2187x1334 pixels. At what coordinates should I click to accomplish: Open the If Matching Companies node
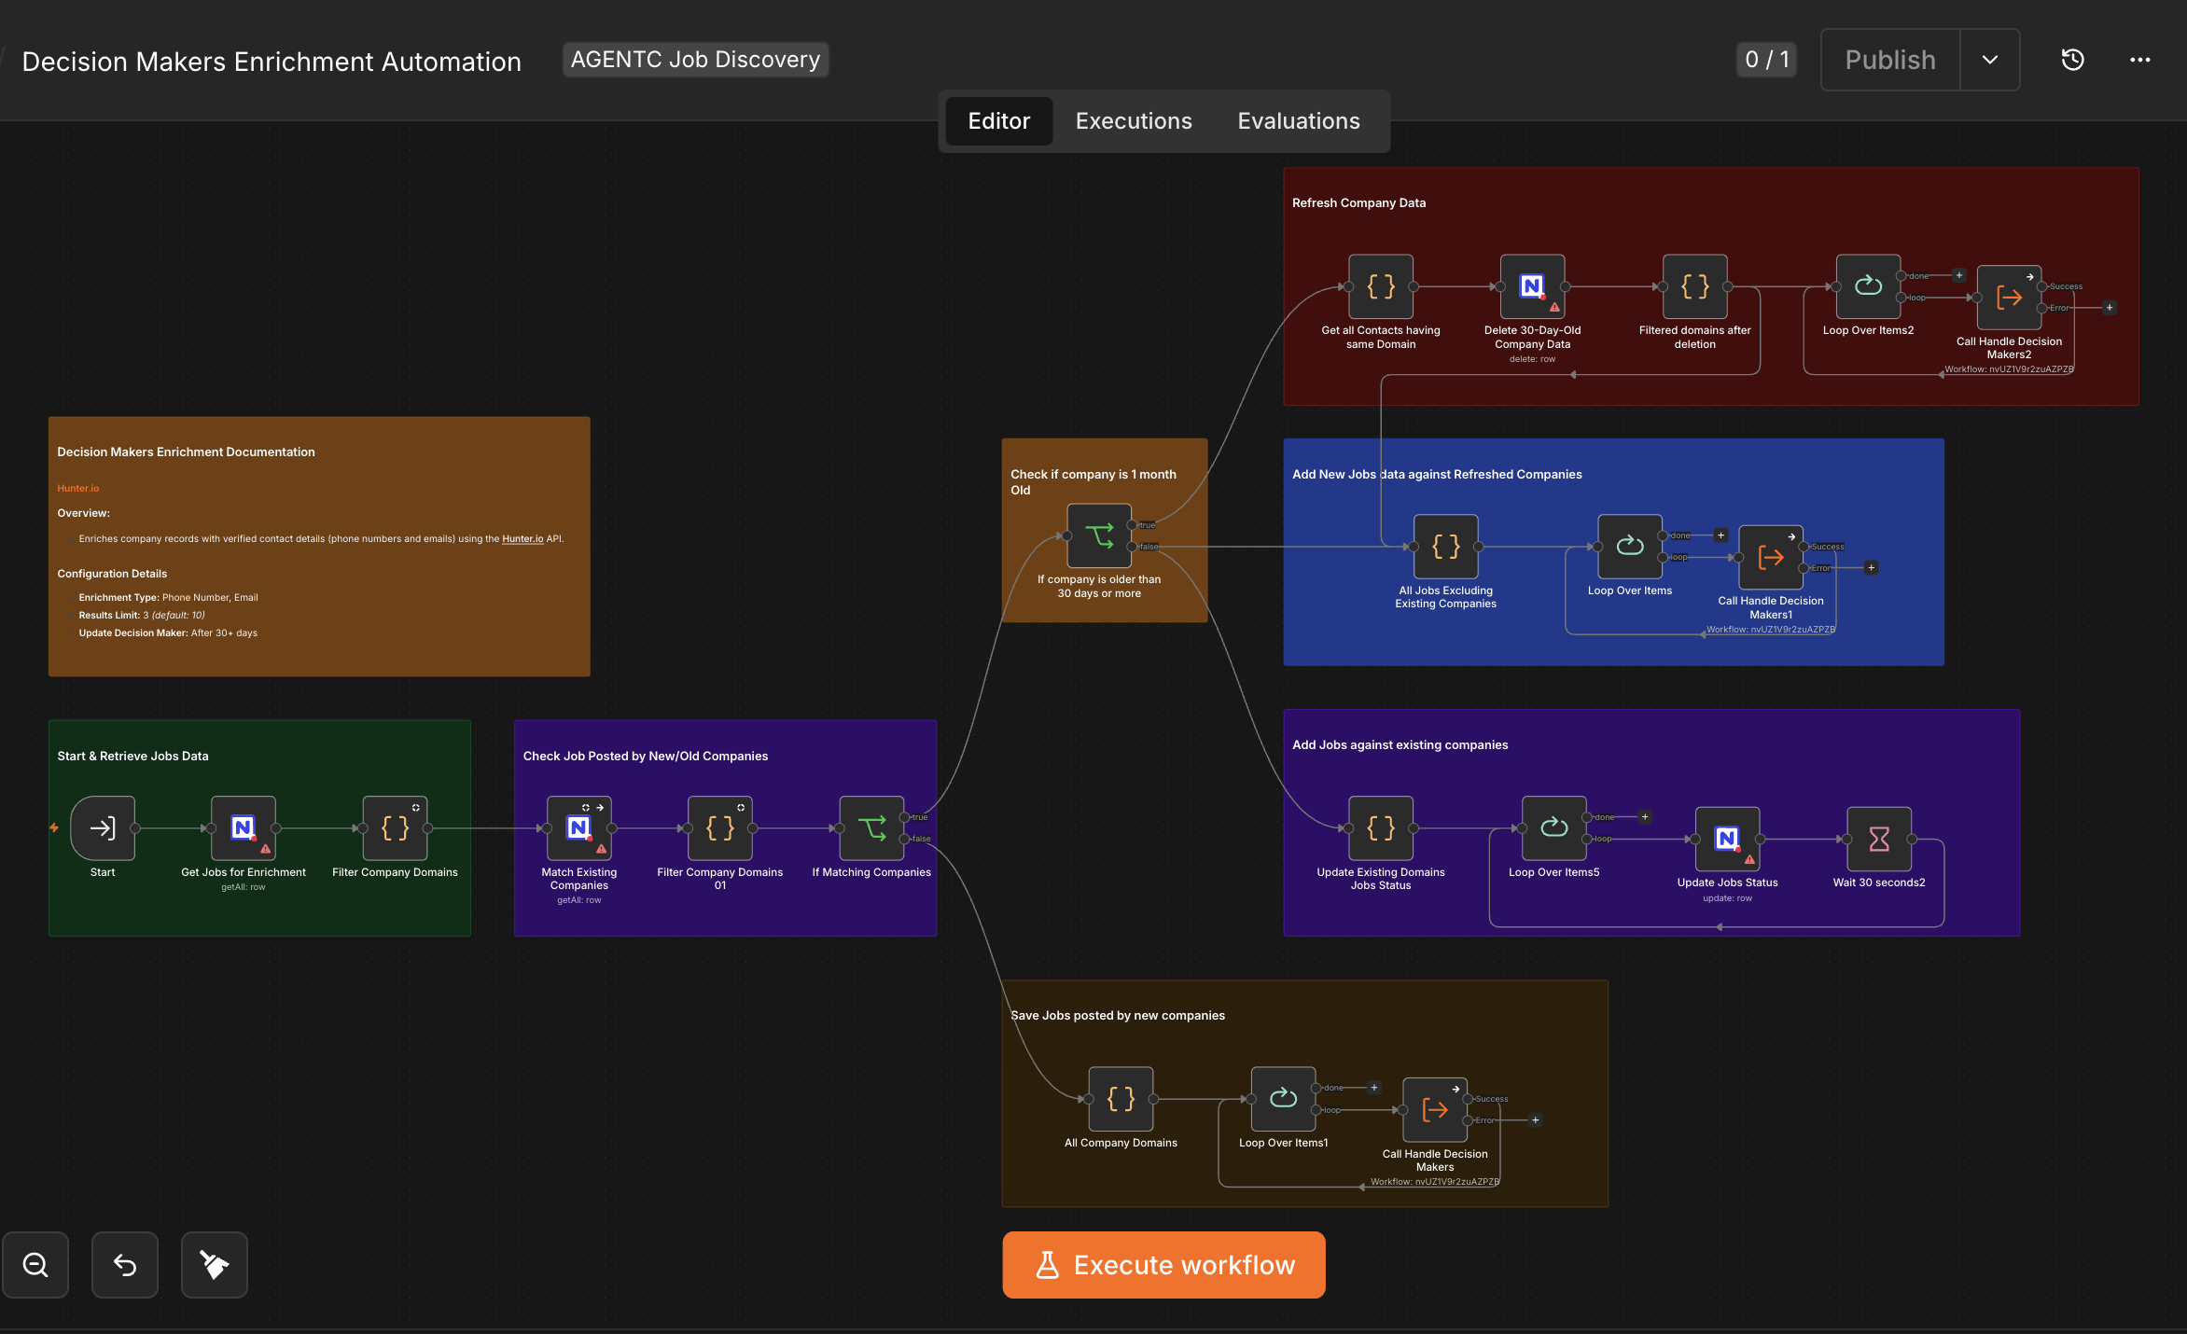(x=871, y=827)
